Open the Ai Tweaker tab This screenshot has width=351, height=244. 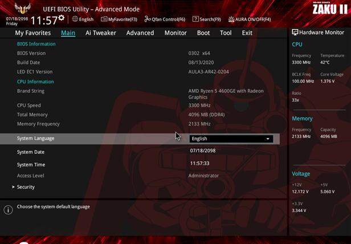click(x=101, y=33)
